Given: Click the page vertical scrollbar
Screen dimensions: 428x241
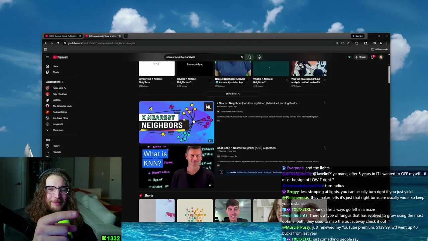Looking at the screenshot, I should [x=389, y=75].
